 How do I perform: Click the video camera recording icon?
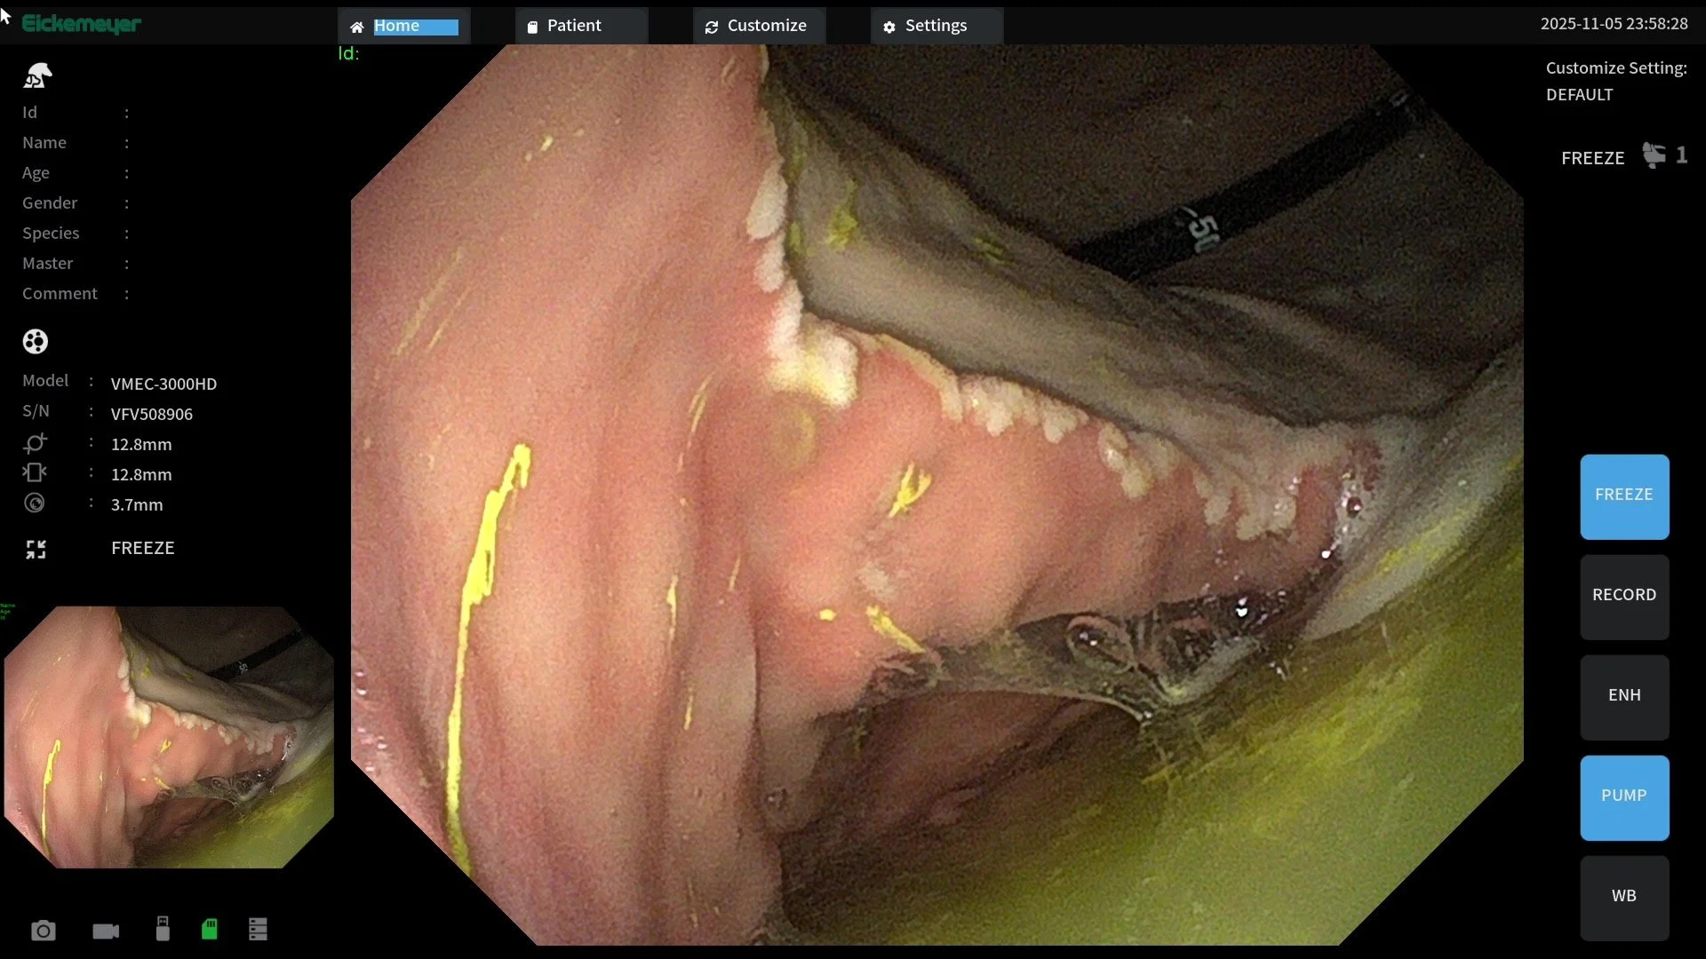click(x=106, y=931)
